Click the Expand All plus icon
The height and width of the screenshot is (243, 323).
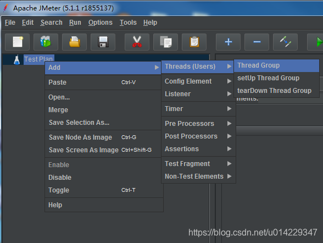229,42
